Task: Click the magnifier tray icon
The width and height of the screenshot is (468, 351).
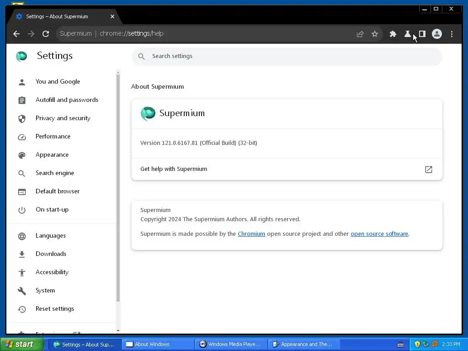Action: [x=434, y=345]
